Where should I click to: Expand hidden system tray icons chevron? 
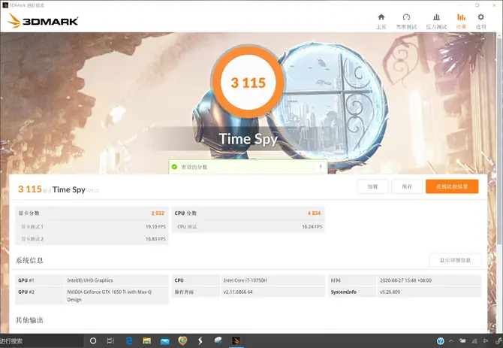click(451, 341)
